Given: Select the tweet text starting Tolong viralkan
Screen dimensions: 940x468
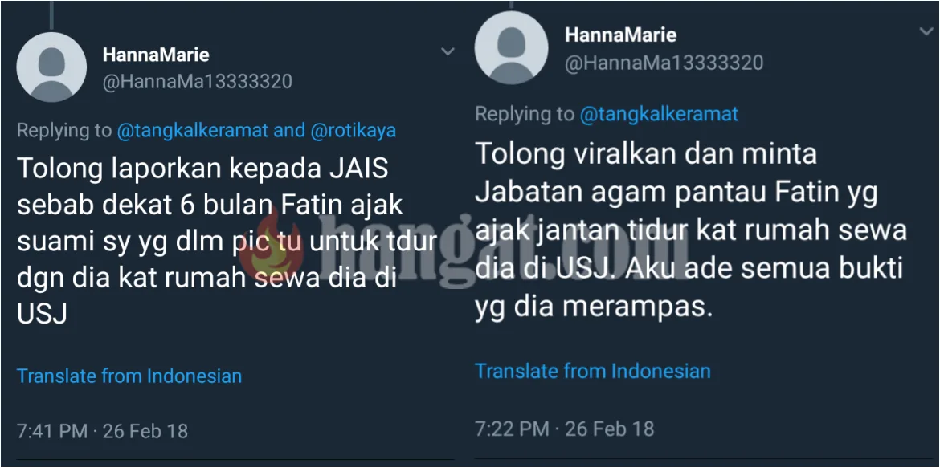Looking at the screenshot, I should coord(691,230).
